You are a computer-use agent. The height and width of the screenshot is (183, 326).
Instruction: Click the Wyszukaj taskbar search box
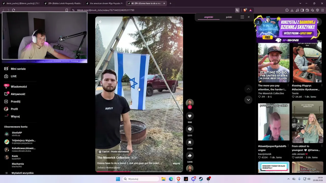(141, 179)
